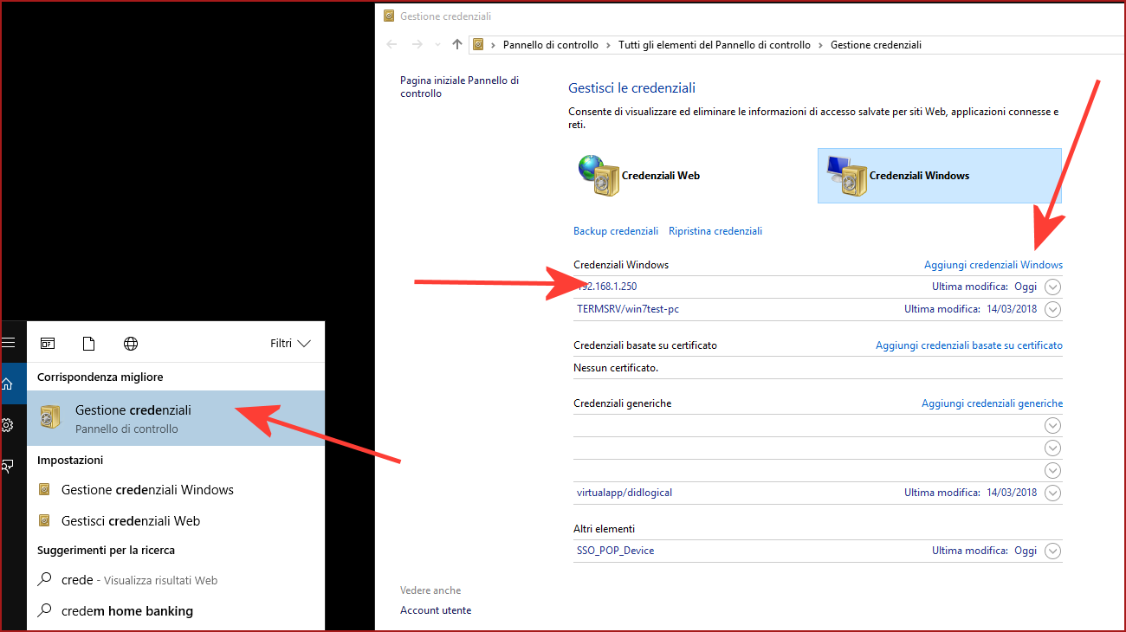1126x632 pixels.
Task: Expand SSO_POP_Device chevron
Action: pos(1053,551)
